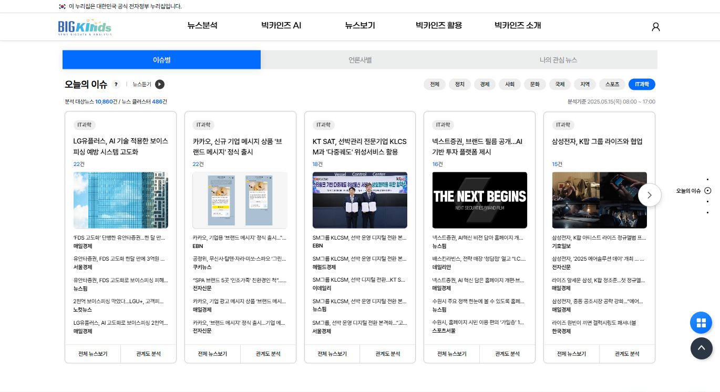Click 전체 뉴스보기 on 삼성전자 card
The height and width of the screenshot is (392, 720).
571,354
